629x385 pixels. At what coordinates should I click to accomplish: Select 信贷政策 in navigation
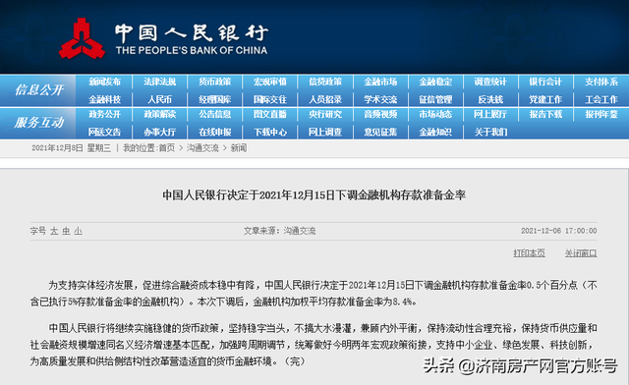click(325, 82)
